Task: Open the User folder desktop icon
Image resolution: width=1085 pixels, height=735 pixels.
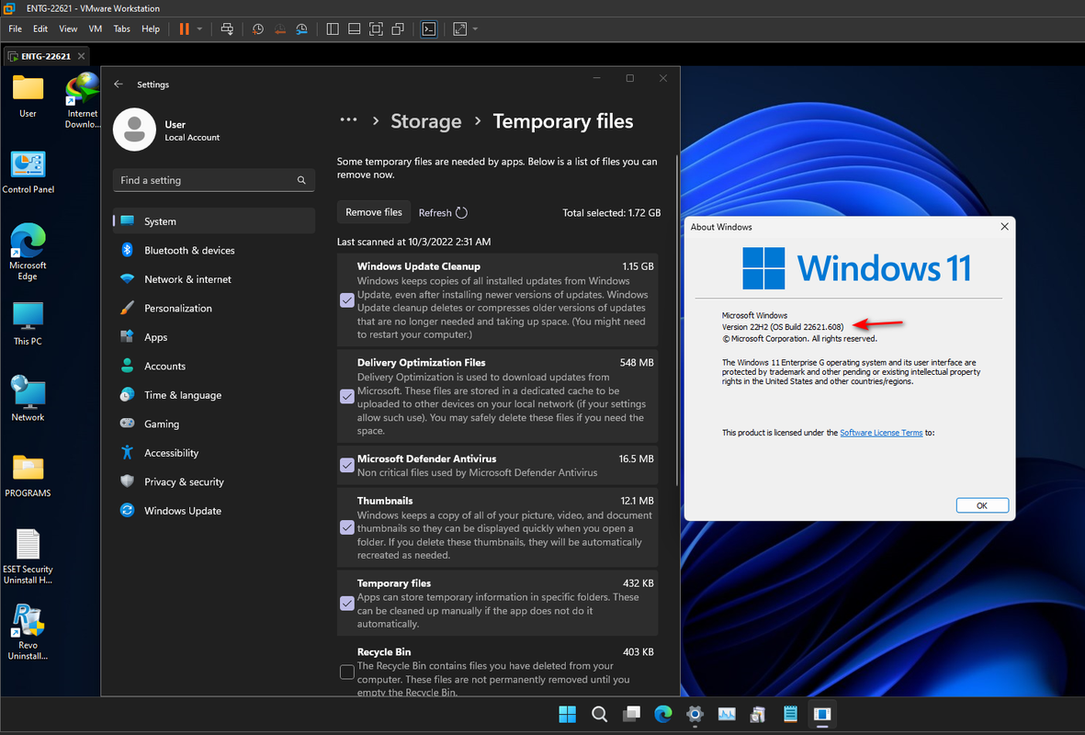Action: [28, 96]
